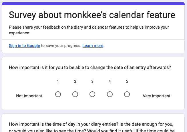Click the number 3 scale label

coord(92,81)
